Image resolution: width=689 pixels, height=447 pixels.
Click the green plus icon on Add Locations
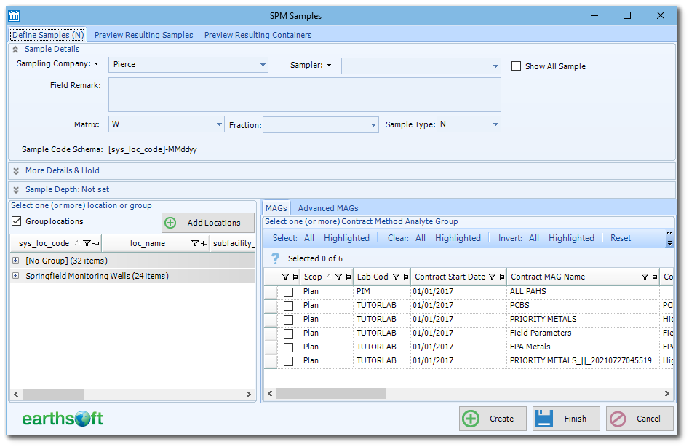click(170, 222)
